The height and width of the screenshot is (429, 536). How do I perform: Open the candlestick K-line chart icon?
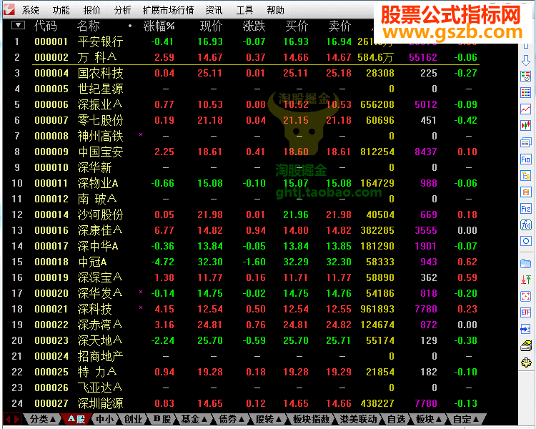click(x=526, y=126)
